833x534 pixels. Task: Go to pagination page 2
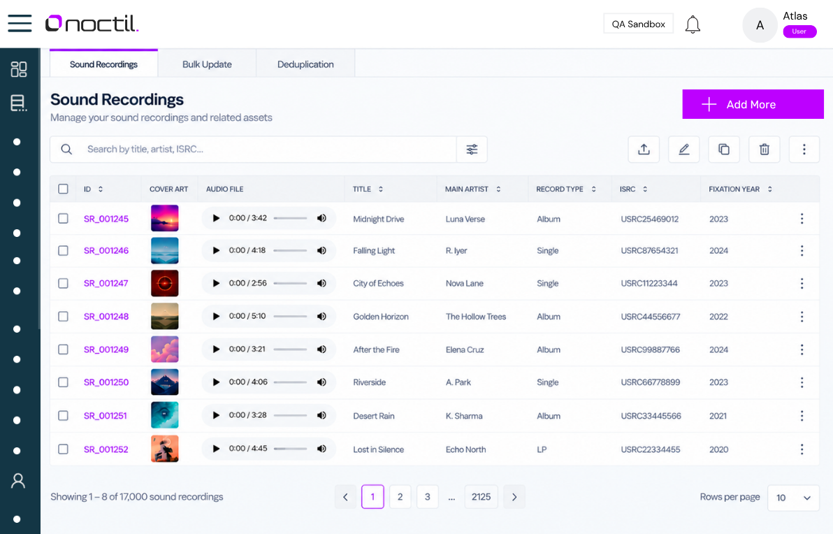(x=400, y=497)
